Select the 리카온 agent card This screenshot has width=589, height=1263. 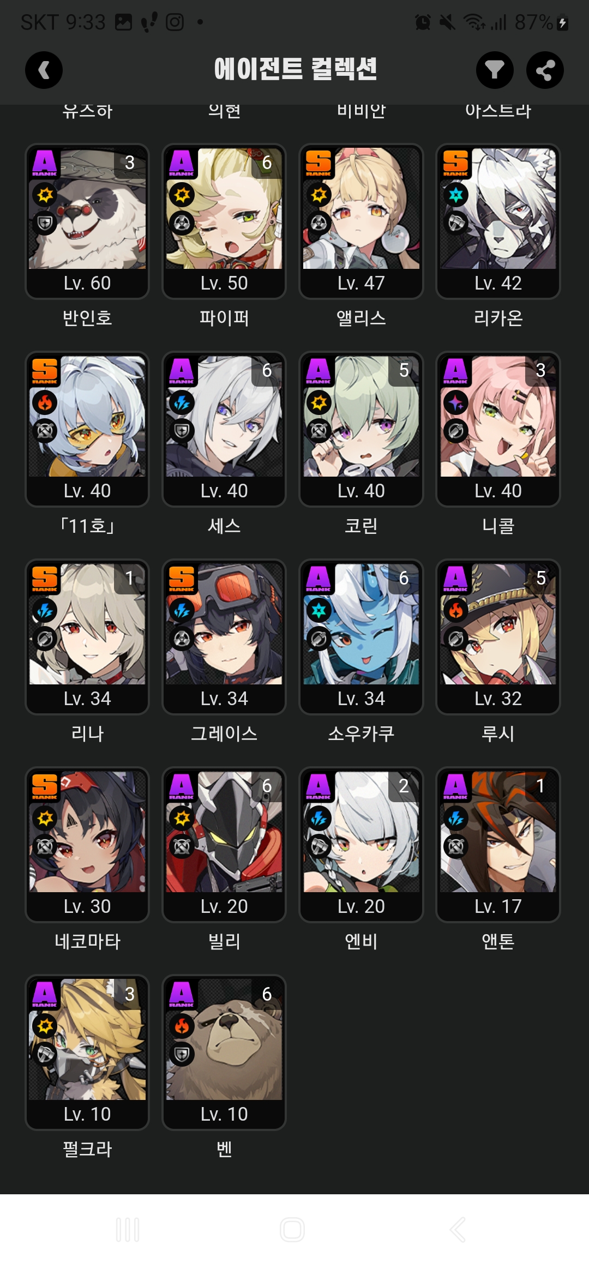pos(498,221)
